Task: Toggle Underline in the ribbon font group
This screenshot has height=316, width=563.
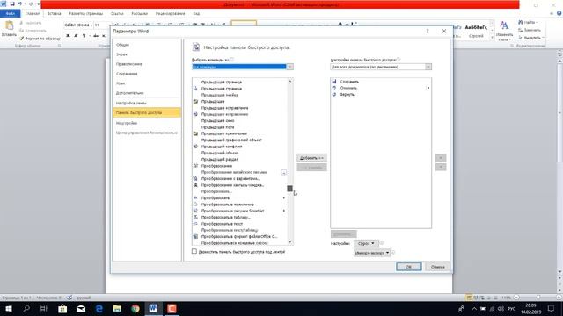Action: point(84,36)
